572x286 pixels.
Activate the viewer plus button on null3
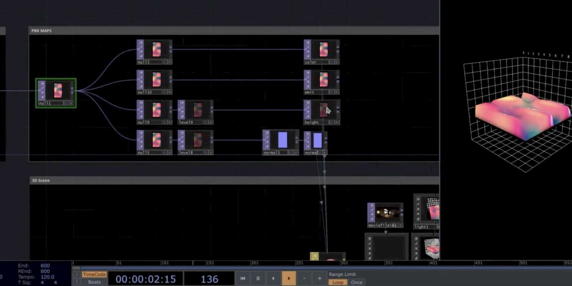(x=170, y=62)
